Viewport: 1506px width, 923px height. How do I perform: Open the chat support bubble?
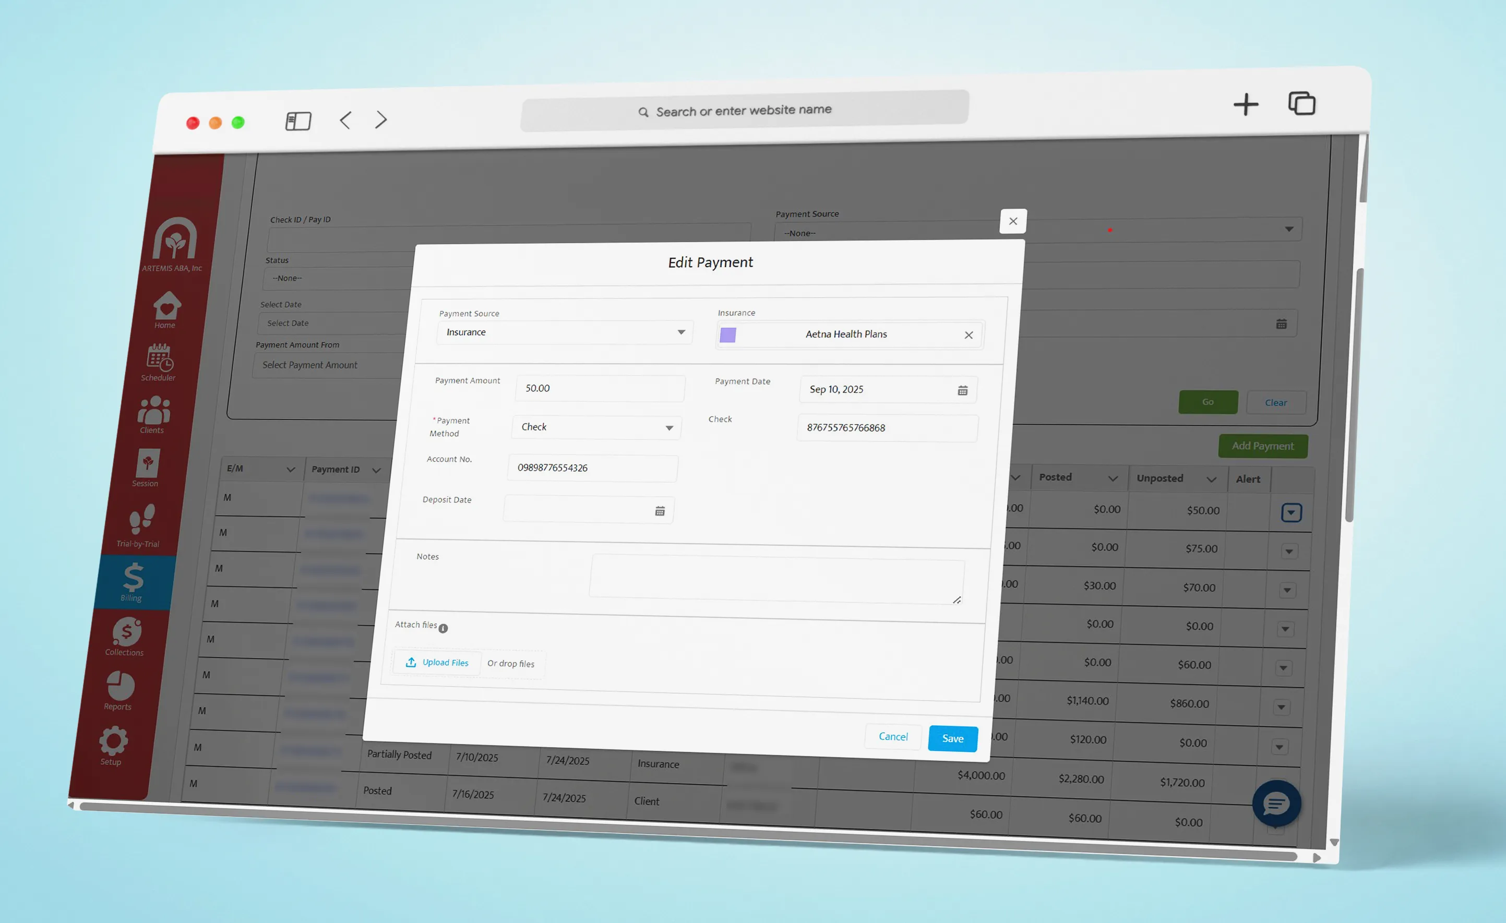(x=1276, y=804)
